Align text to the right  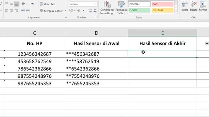[16, 11]
